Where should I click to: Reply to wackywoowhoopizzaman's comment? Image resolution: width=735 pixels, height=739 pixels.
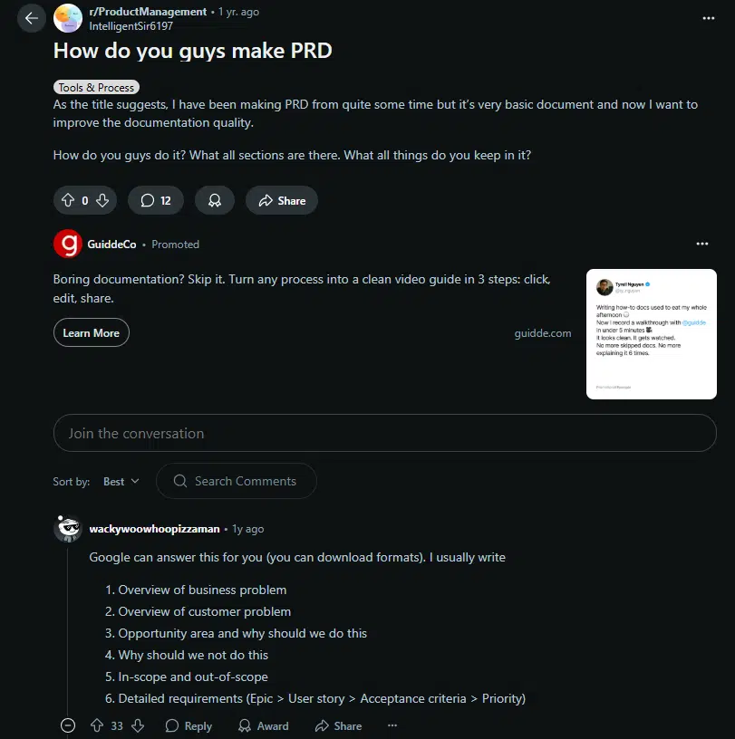point(188,725)
